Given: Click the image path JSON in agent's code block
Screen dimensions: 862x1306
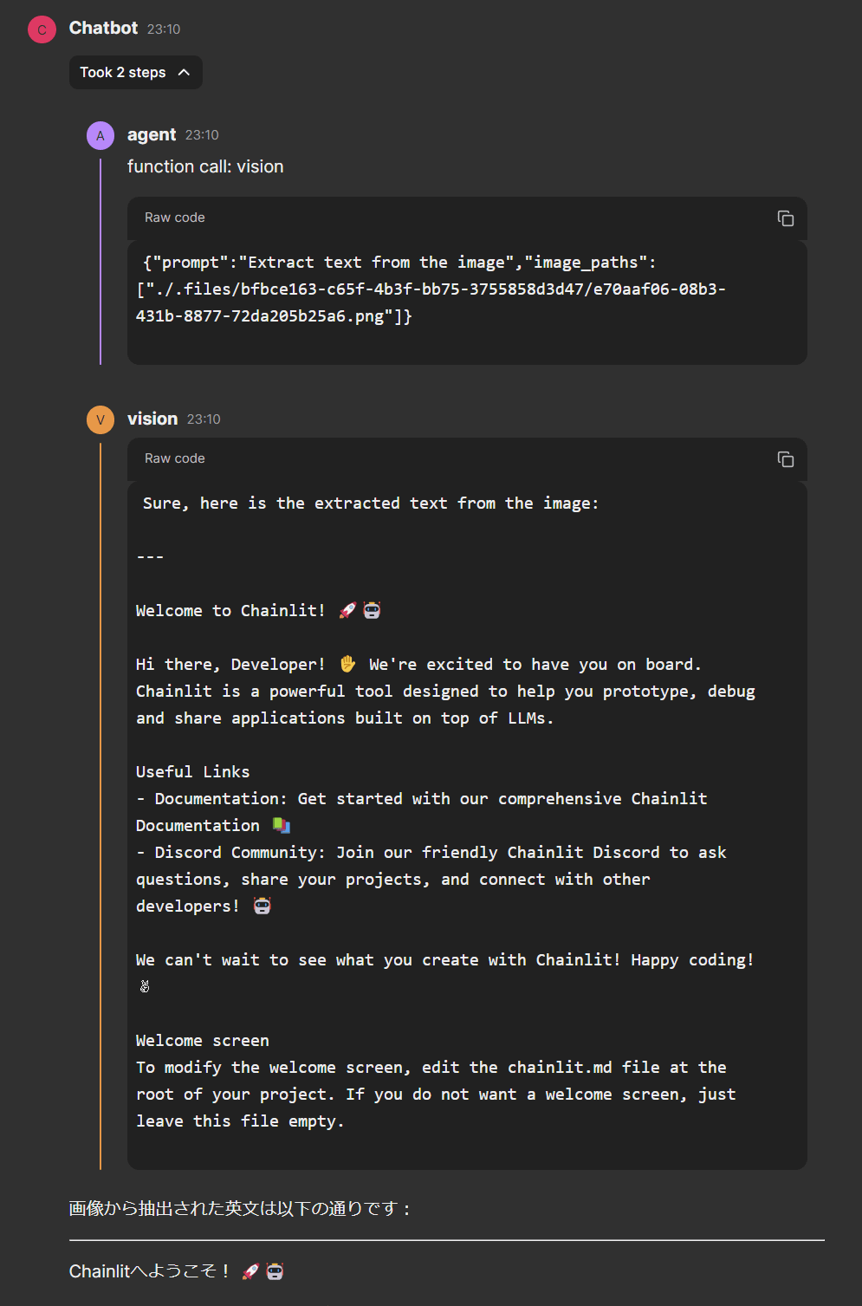Looking at the screenshot, I should pyautogui.click(x=431, y=289).
